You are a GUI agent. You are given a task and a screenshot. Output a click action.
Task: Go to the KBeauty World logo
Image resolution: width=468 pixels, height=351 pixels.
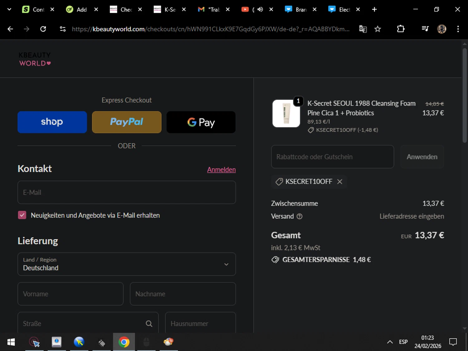tap(35, 59)
